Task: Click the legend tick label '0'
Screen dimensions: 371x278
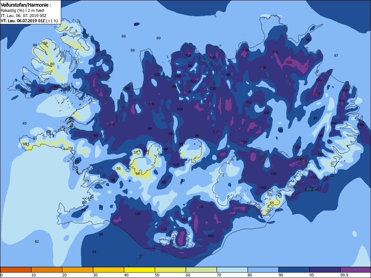Action: click(1, 275)
